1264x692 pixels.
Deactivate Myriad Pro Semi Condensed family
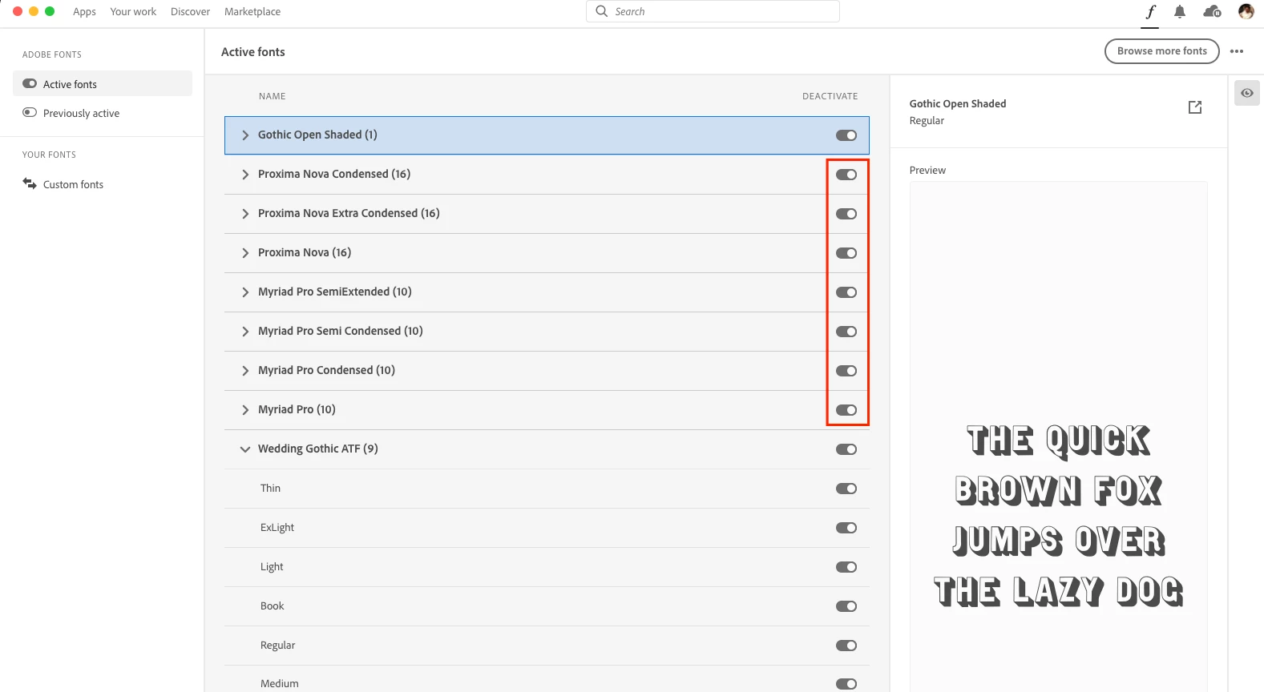click(846, 332)
